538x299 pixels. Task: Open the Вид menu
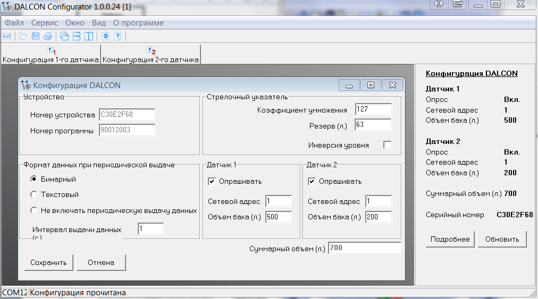coord(99,23)
